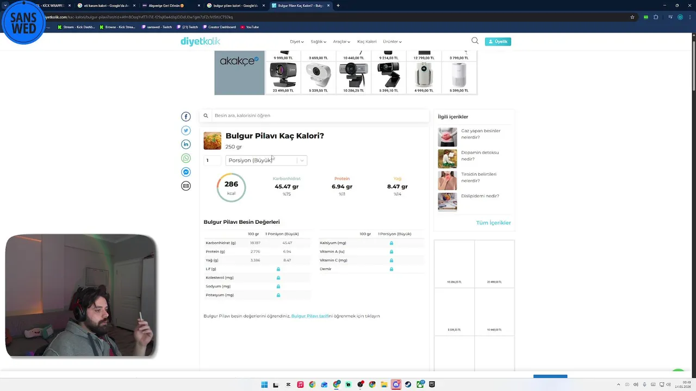Image resolution: width=696 pixels, height=391 pixels.
Task: Open Epic Games Launcher from taskbar
Action: coord(432,384)
